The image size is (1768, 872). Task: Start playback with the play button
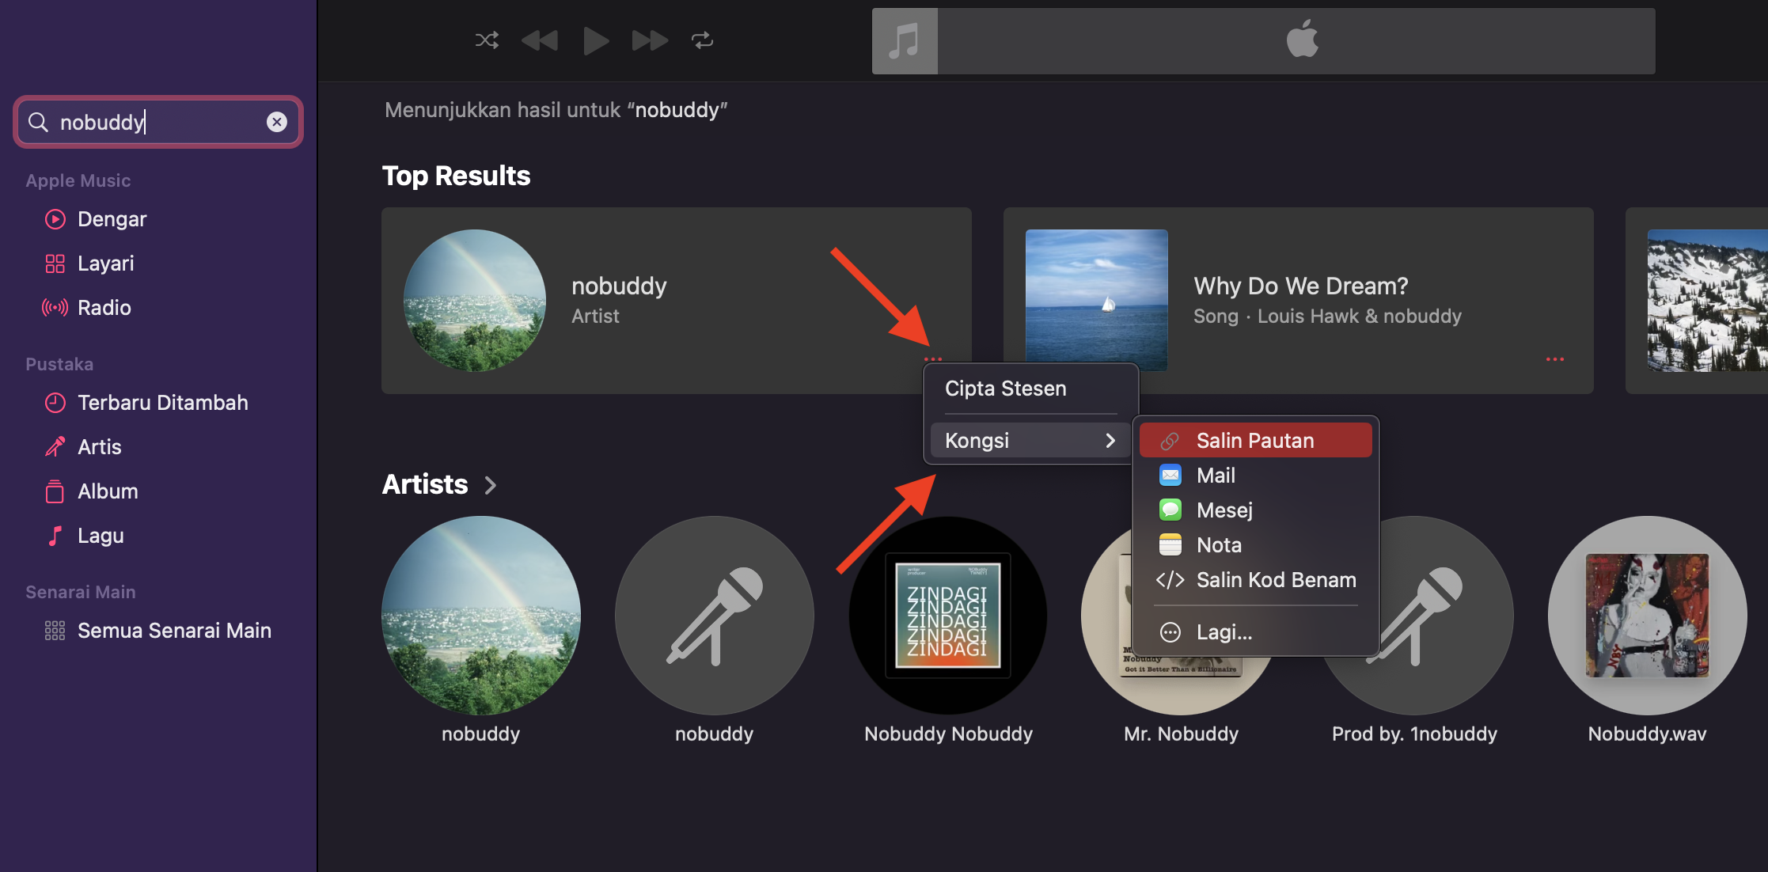(x=596, y=40)
